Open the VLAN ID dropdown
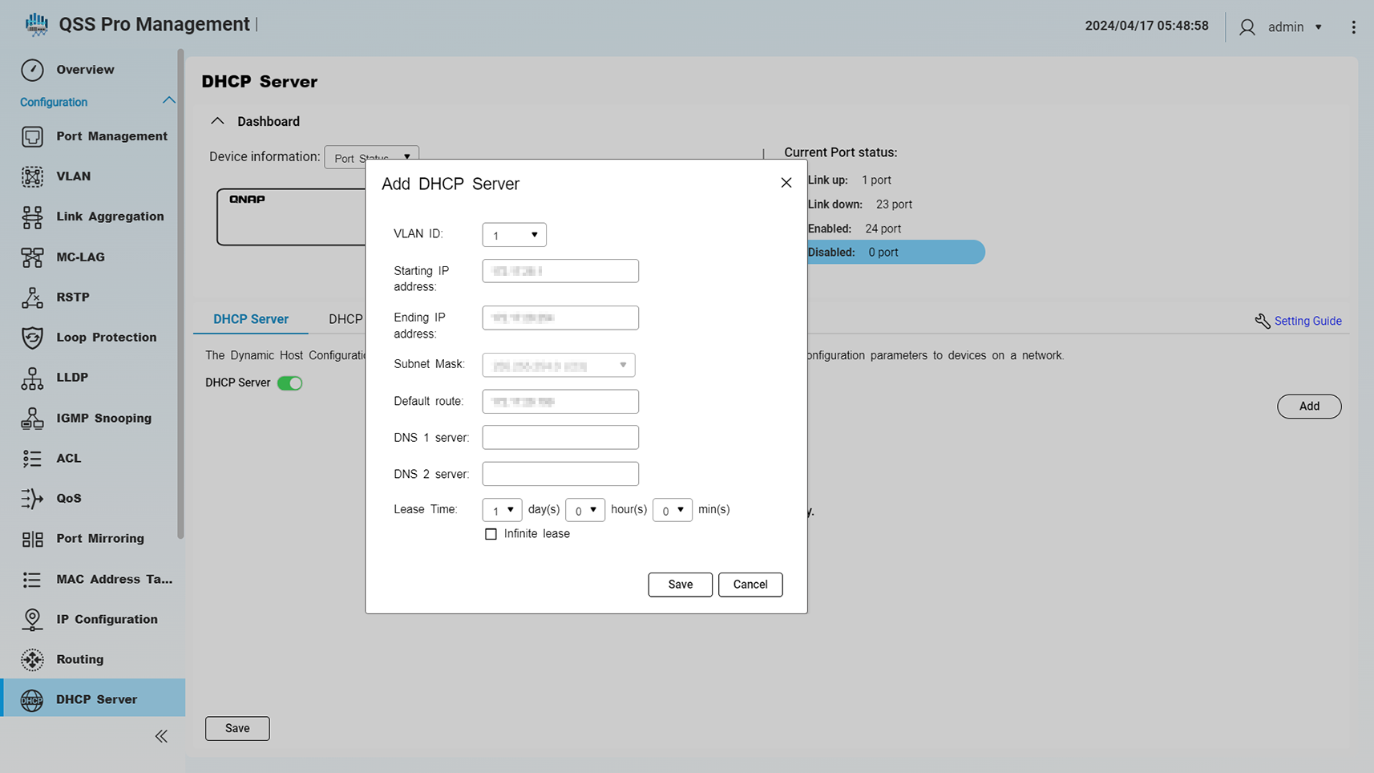The height and width of the screenshot is (773, 1374). (514, 235)
